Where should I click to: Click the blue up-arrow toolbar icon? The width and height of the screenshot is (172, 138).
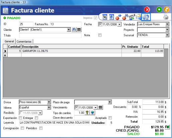[112, 17]
